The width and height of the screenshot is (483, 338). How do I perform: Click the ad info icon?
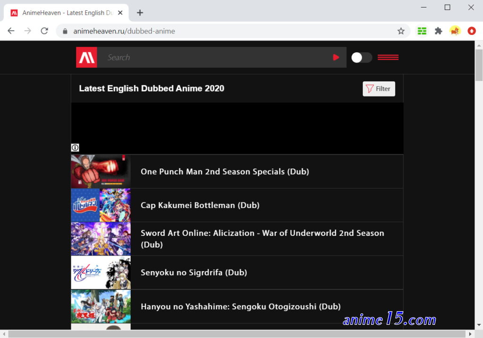pyautogui.click(x=75, y=148)
